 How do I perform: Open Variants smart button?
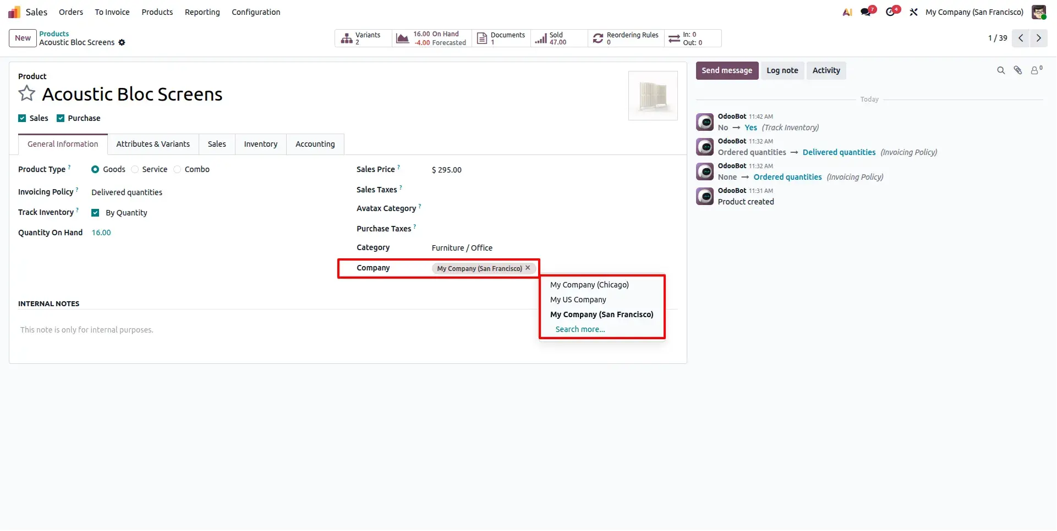pyautogui.click(x=363, y=38)
